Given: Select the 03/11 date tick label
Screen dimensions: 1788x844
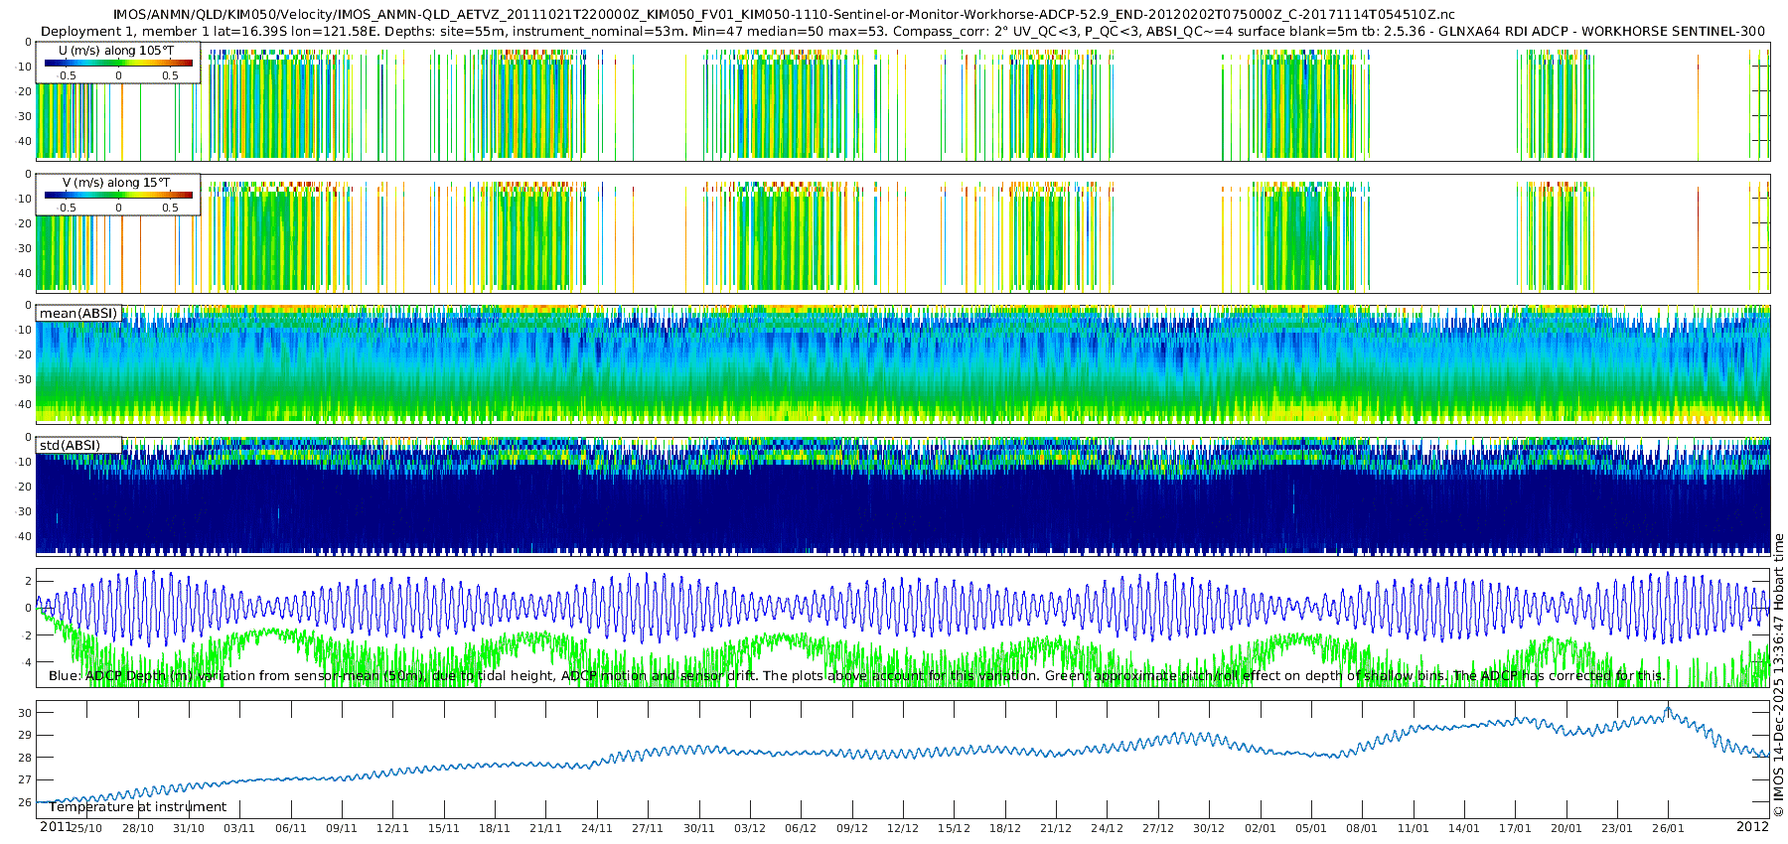Looking at the screenshot, I should [239, 828].
